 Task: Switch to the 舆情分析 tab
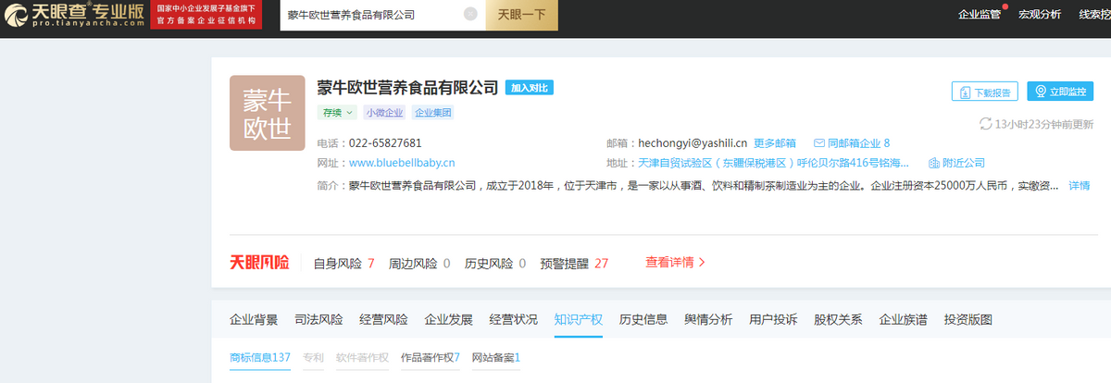coord(708,320)
